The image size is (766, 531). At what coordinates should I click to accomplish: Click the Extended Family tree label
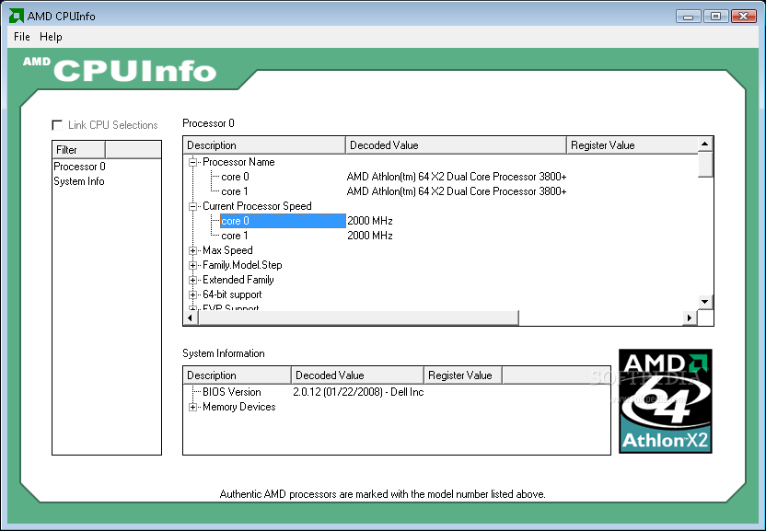[238, 280]
